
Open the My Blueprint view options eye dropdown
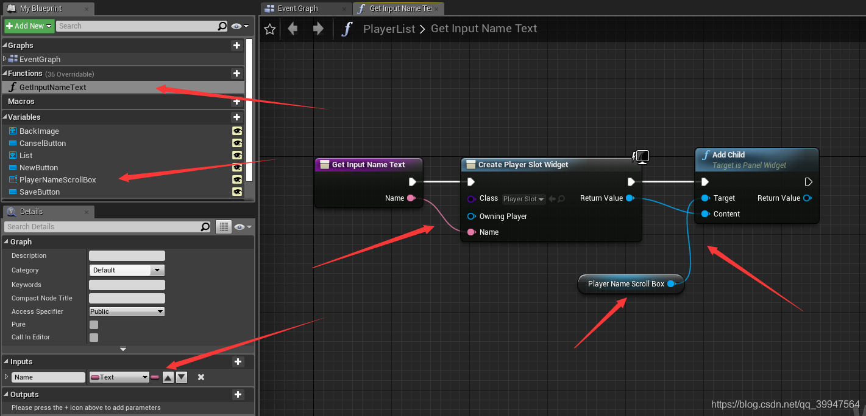coord(241,26)
